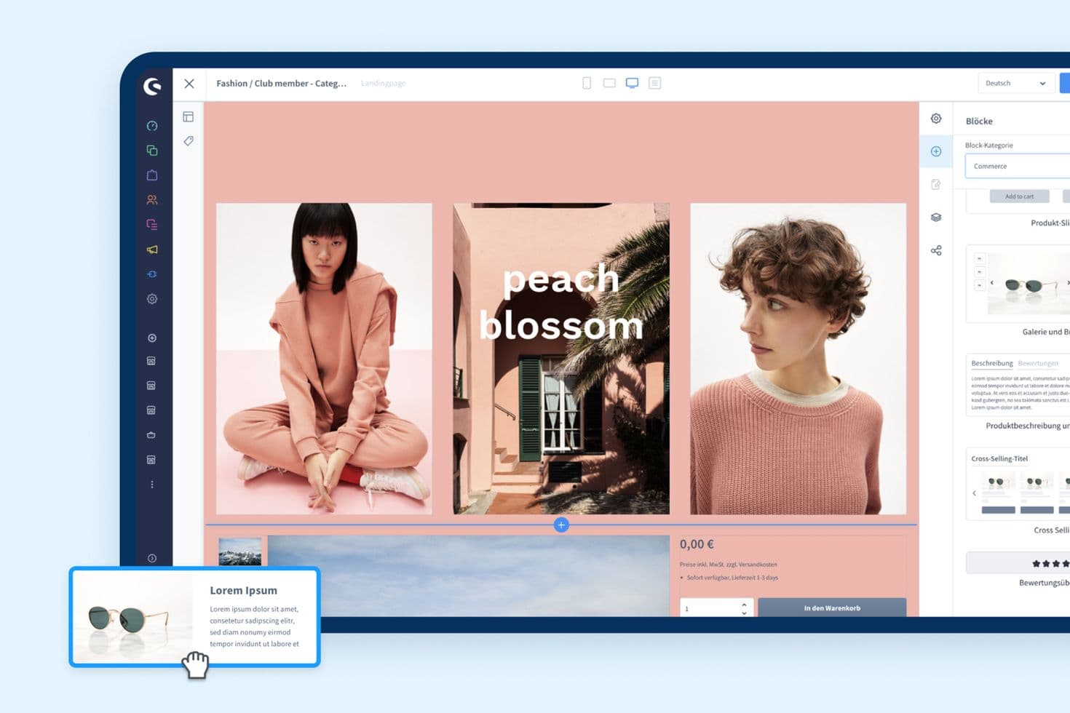
Task: Switch to tablet preview
Action: point(609,84)
